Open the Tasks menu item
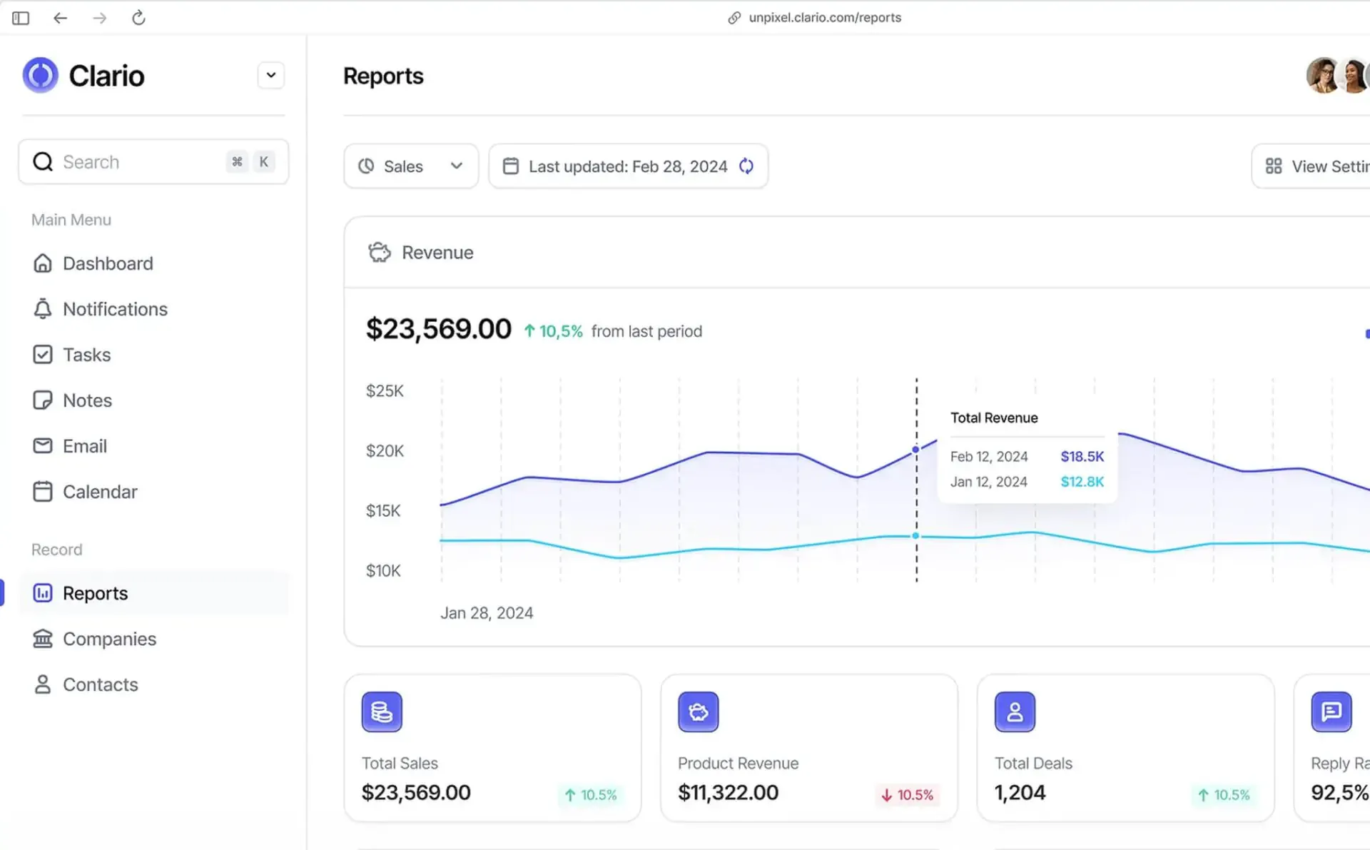 point(86,355)
